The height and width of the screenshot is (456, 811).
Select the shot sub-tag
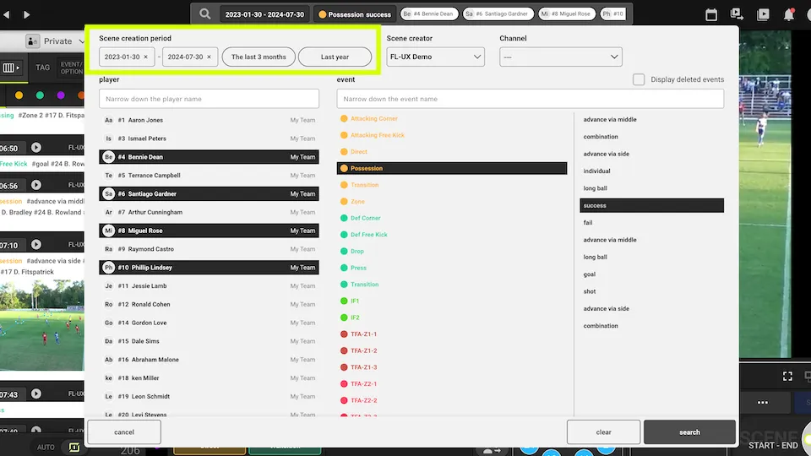coord(651,291)
